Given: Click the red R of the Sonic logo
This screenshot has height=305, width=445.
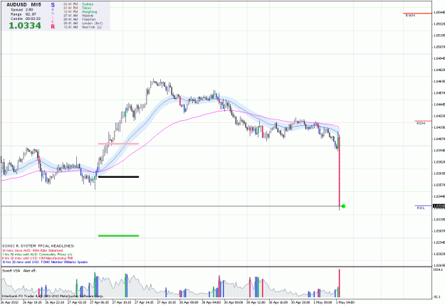Looking at the screenshot, I should [x=53, y=26].
